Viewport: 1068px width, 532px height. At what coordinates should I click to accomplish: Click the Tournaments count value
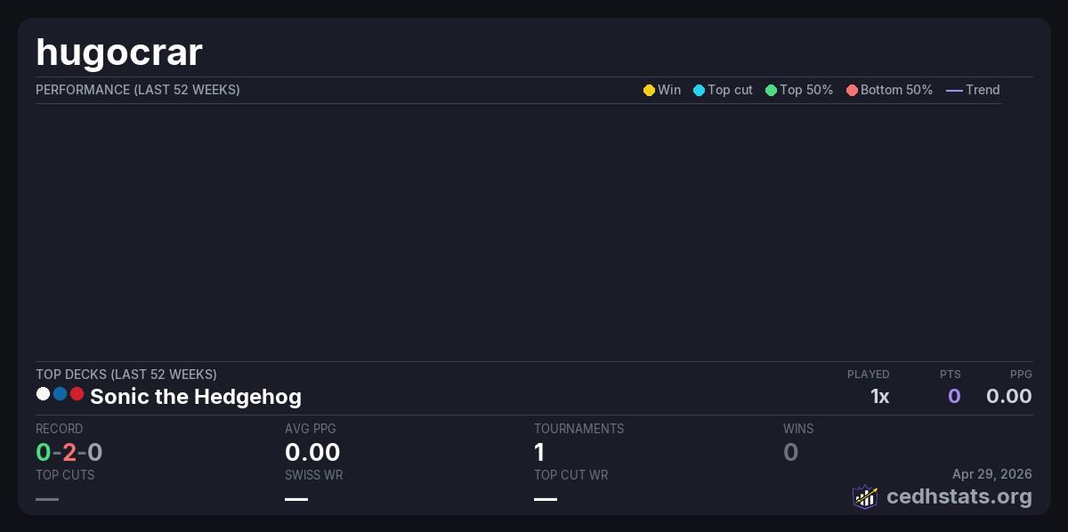539,453
